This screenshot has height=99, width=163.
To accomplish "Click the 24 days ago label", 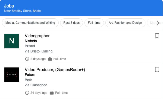I will pos(39,93).
